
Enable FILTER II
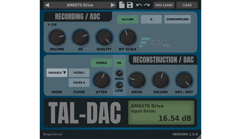tap(79, 83)
